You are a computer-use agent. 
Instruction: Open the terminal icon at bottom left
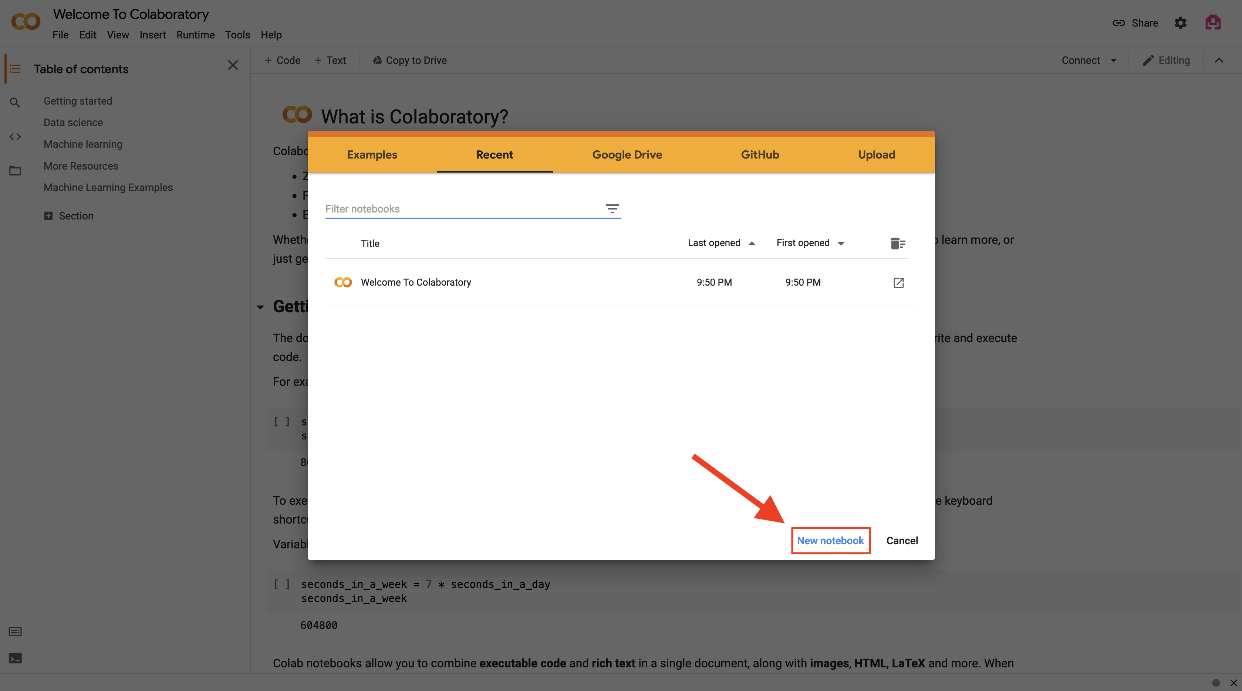pyautogui.click(x=15, y=658)
